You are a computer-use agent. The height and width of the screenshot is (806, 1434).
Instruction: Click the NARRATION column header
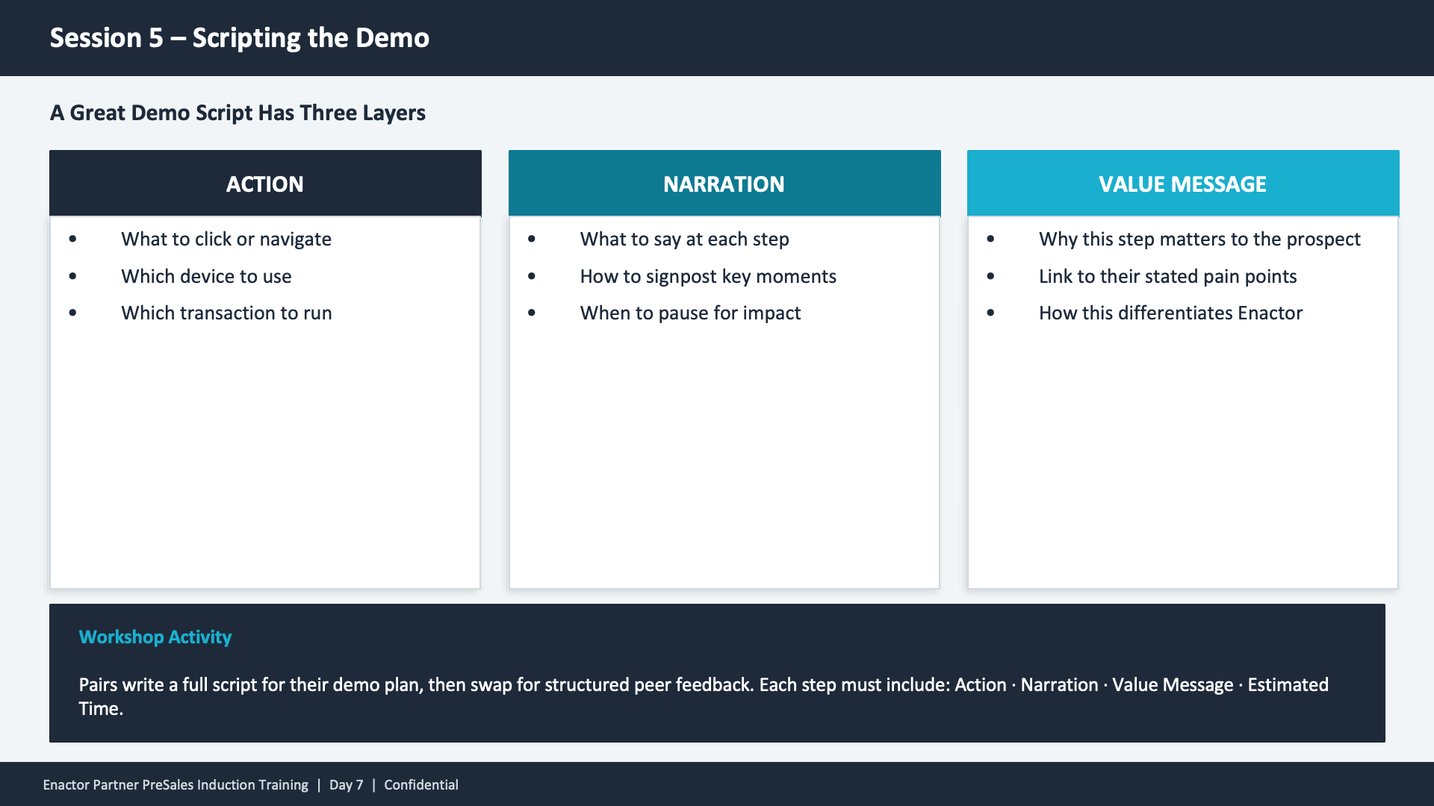[724, 184]
